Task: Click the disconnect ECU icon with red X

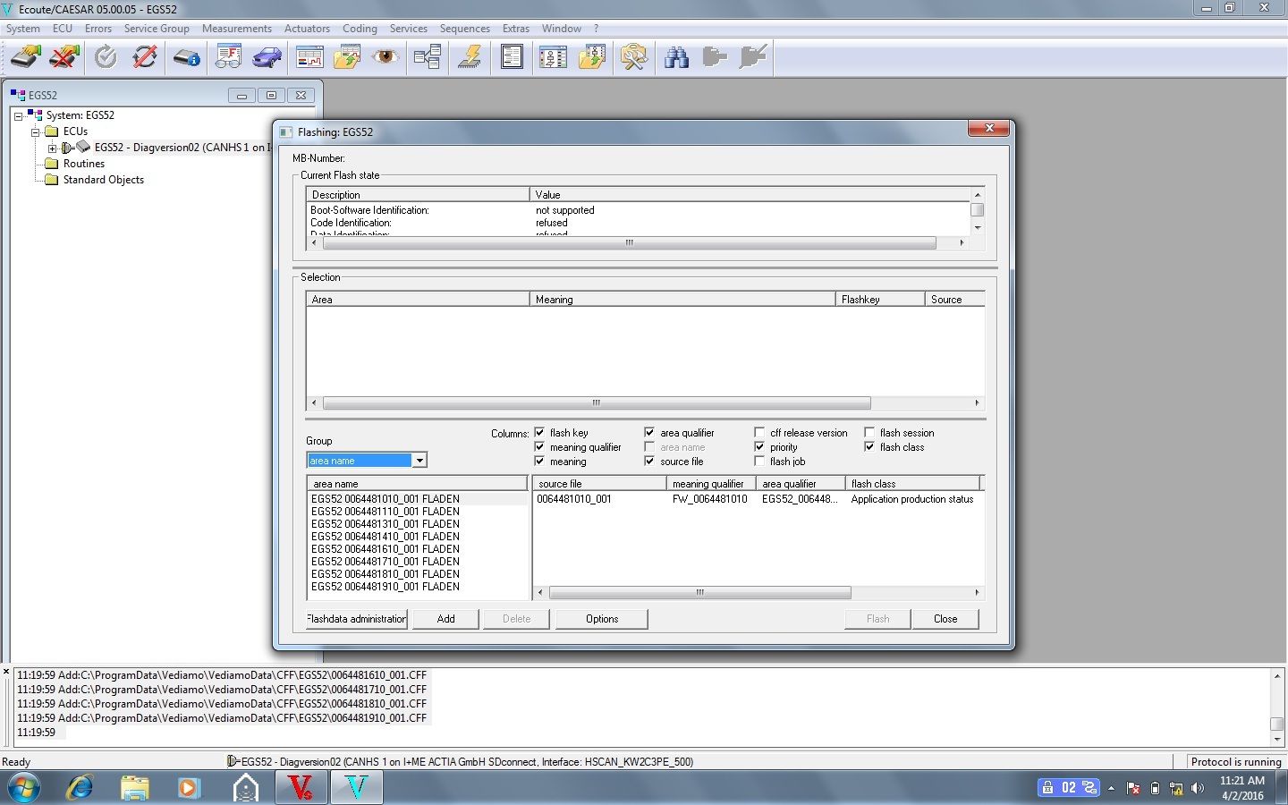Action: tap(64, 58)
